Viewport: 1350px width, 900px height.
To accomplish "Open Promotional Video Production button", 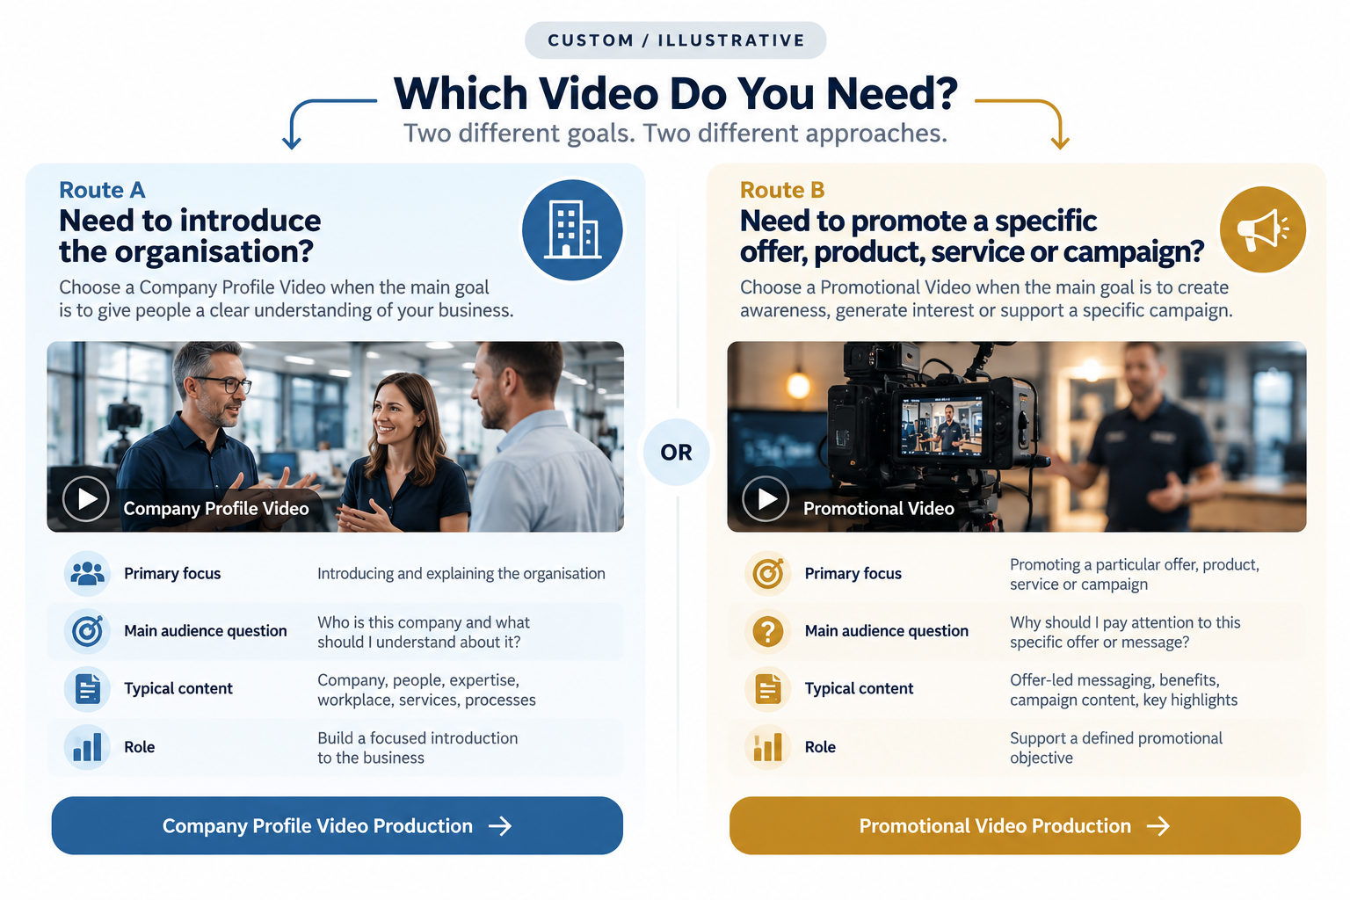I will [1015, 826].
